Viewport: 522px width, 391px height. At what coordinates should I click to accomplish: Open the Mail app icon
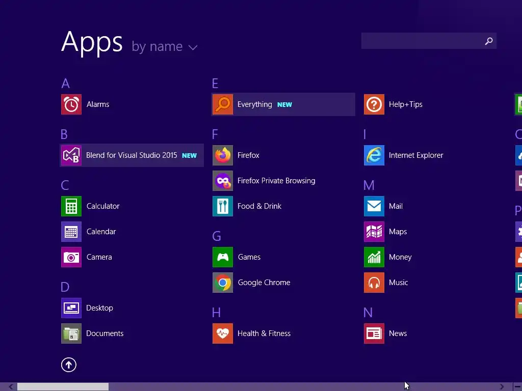point(374,206)
